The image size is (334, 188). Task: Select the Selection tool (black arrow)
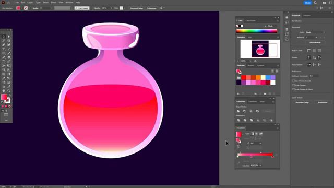coord(4,37)
